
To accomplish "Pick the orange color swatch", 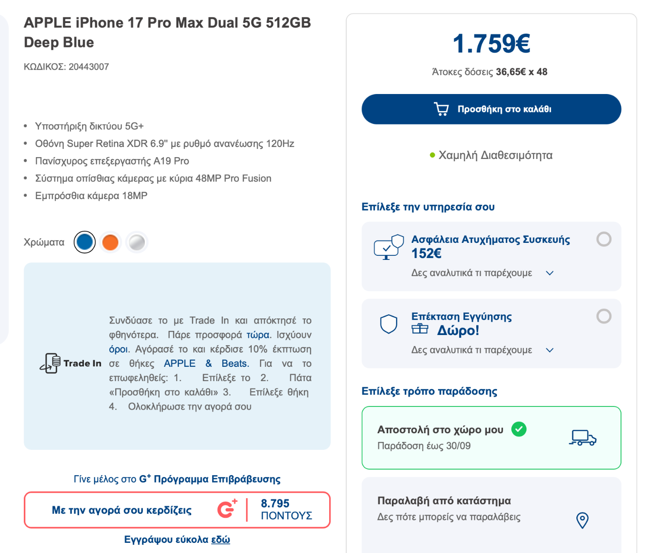I will 110,242.
